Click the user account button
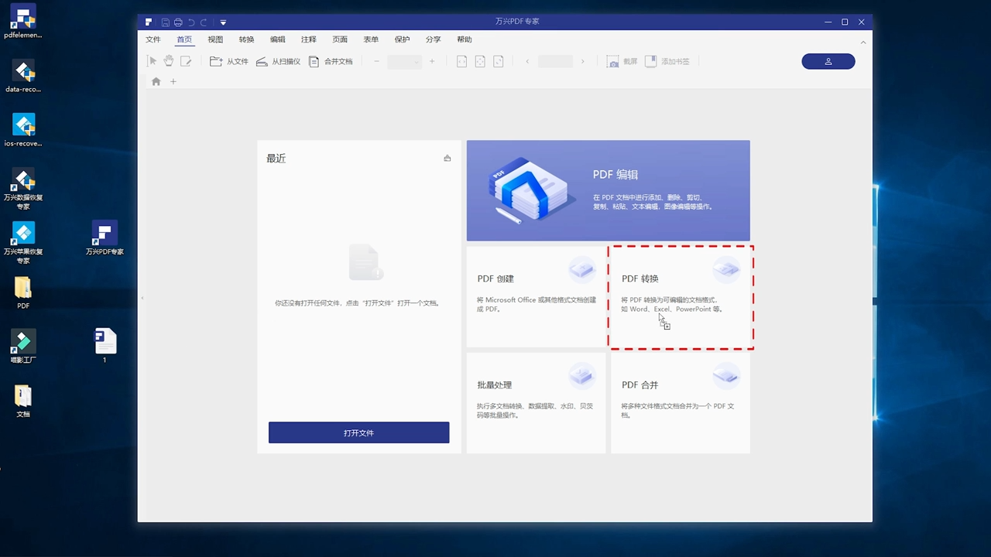This screenshot has height=557, width=991. click(828, 61)
